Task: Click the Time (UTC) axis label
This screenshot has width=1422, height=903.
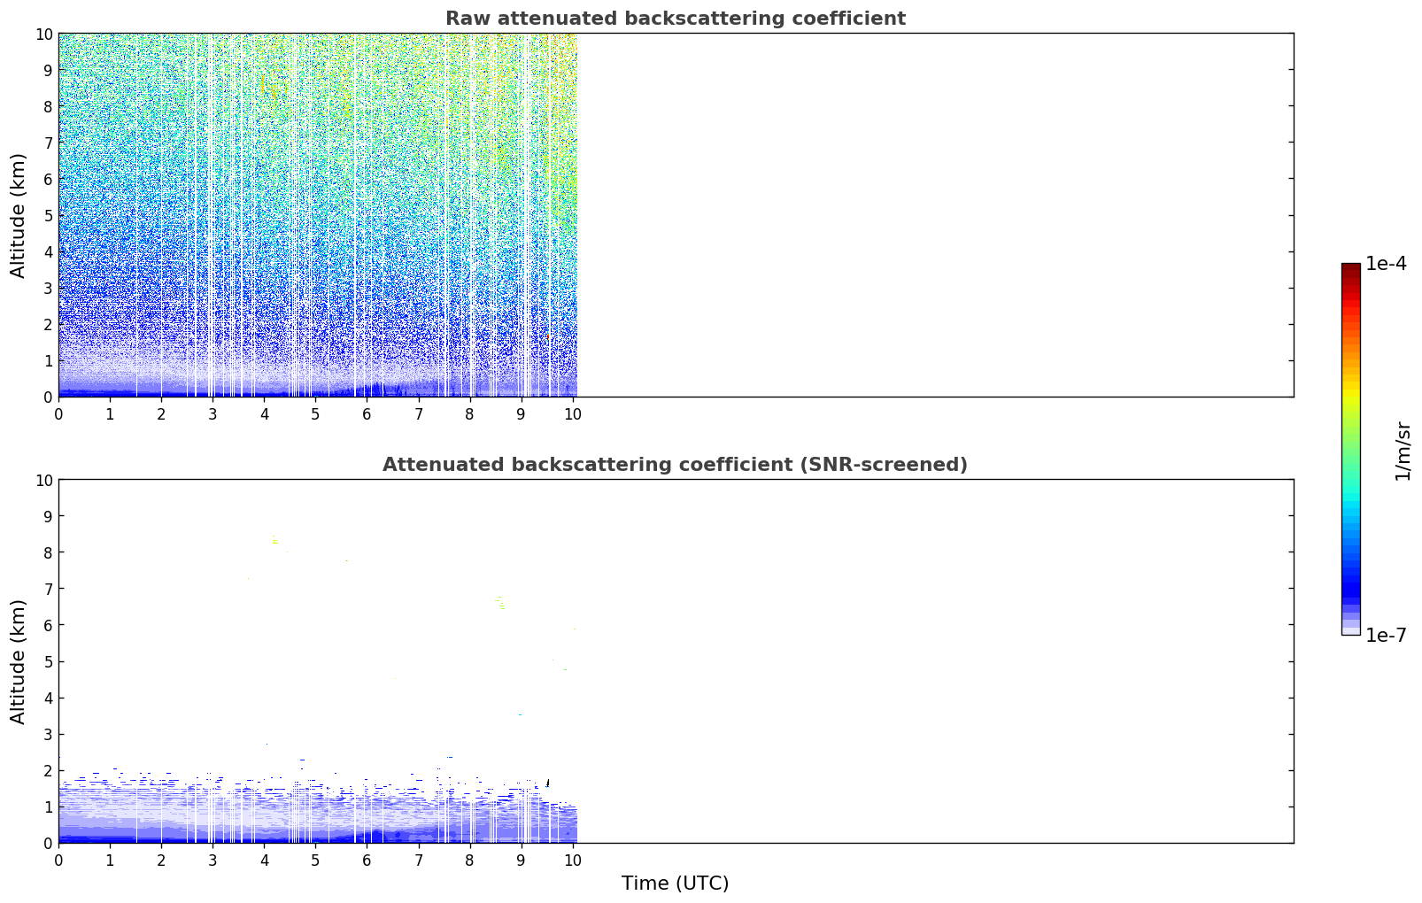Action: (x=675, y=884)
